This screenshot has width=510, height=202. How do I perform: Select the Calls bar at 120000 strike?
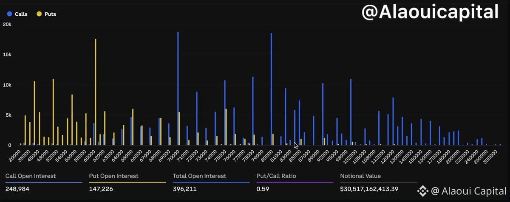393,121
